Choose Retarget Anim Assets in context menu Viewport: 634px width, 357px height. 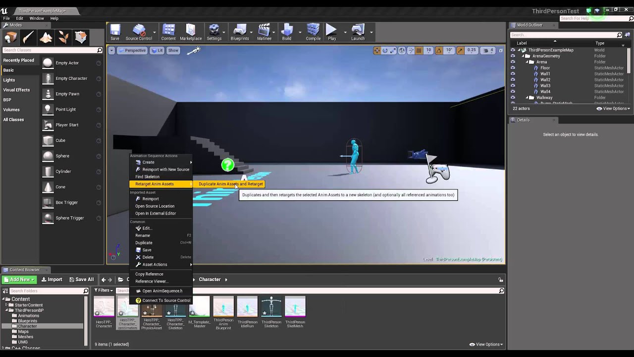coord(161,184)
